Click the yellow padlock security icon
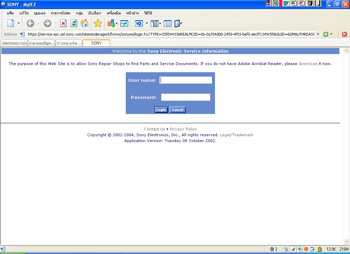 tap(320, 249)
